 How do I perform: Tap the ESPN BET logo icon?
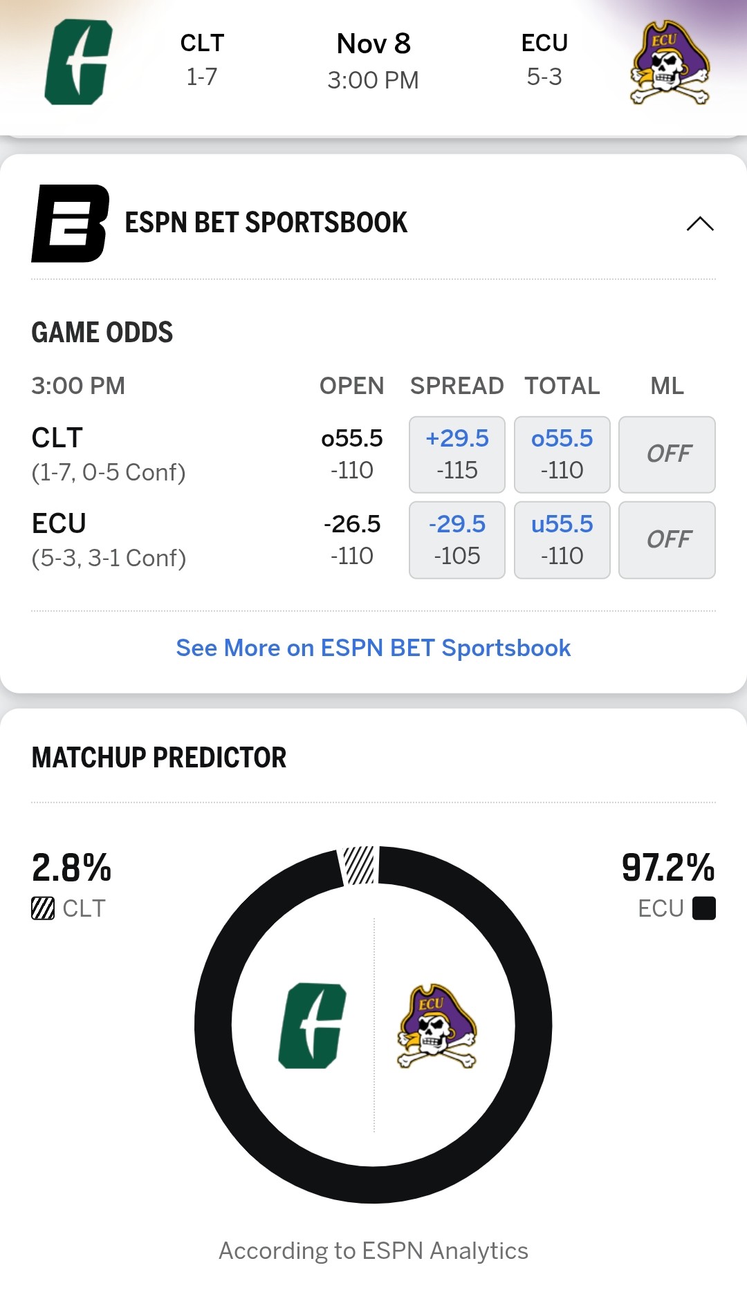70,223
